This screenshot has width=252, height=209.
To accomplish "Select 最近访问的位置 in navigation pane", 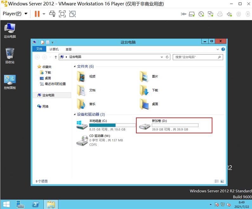I will coord(53,84).
